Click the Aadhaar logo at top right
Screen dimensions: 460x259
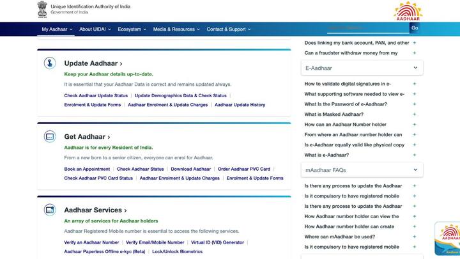coord(408,11)
